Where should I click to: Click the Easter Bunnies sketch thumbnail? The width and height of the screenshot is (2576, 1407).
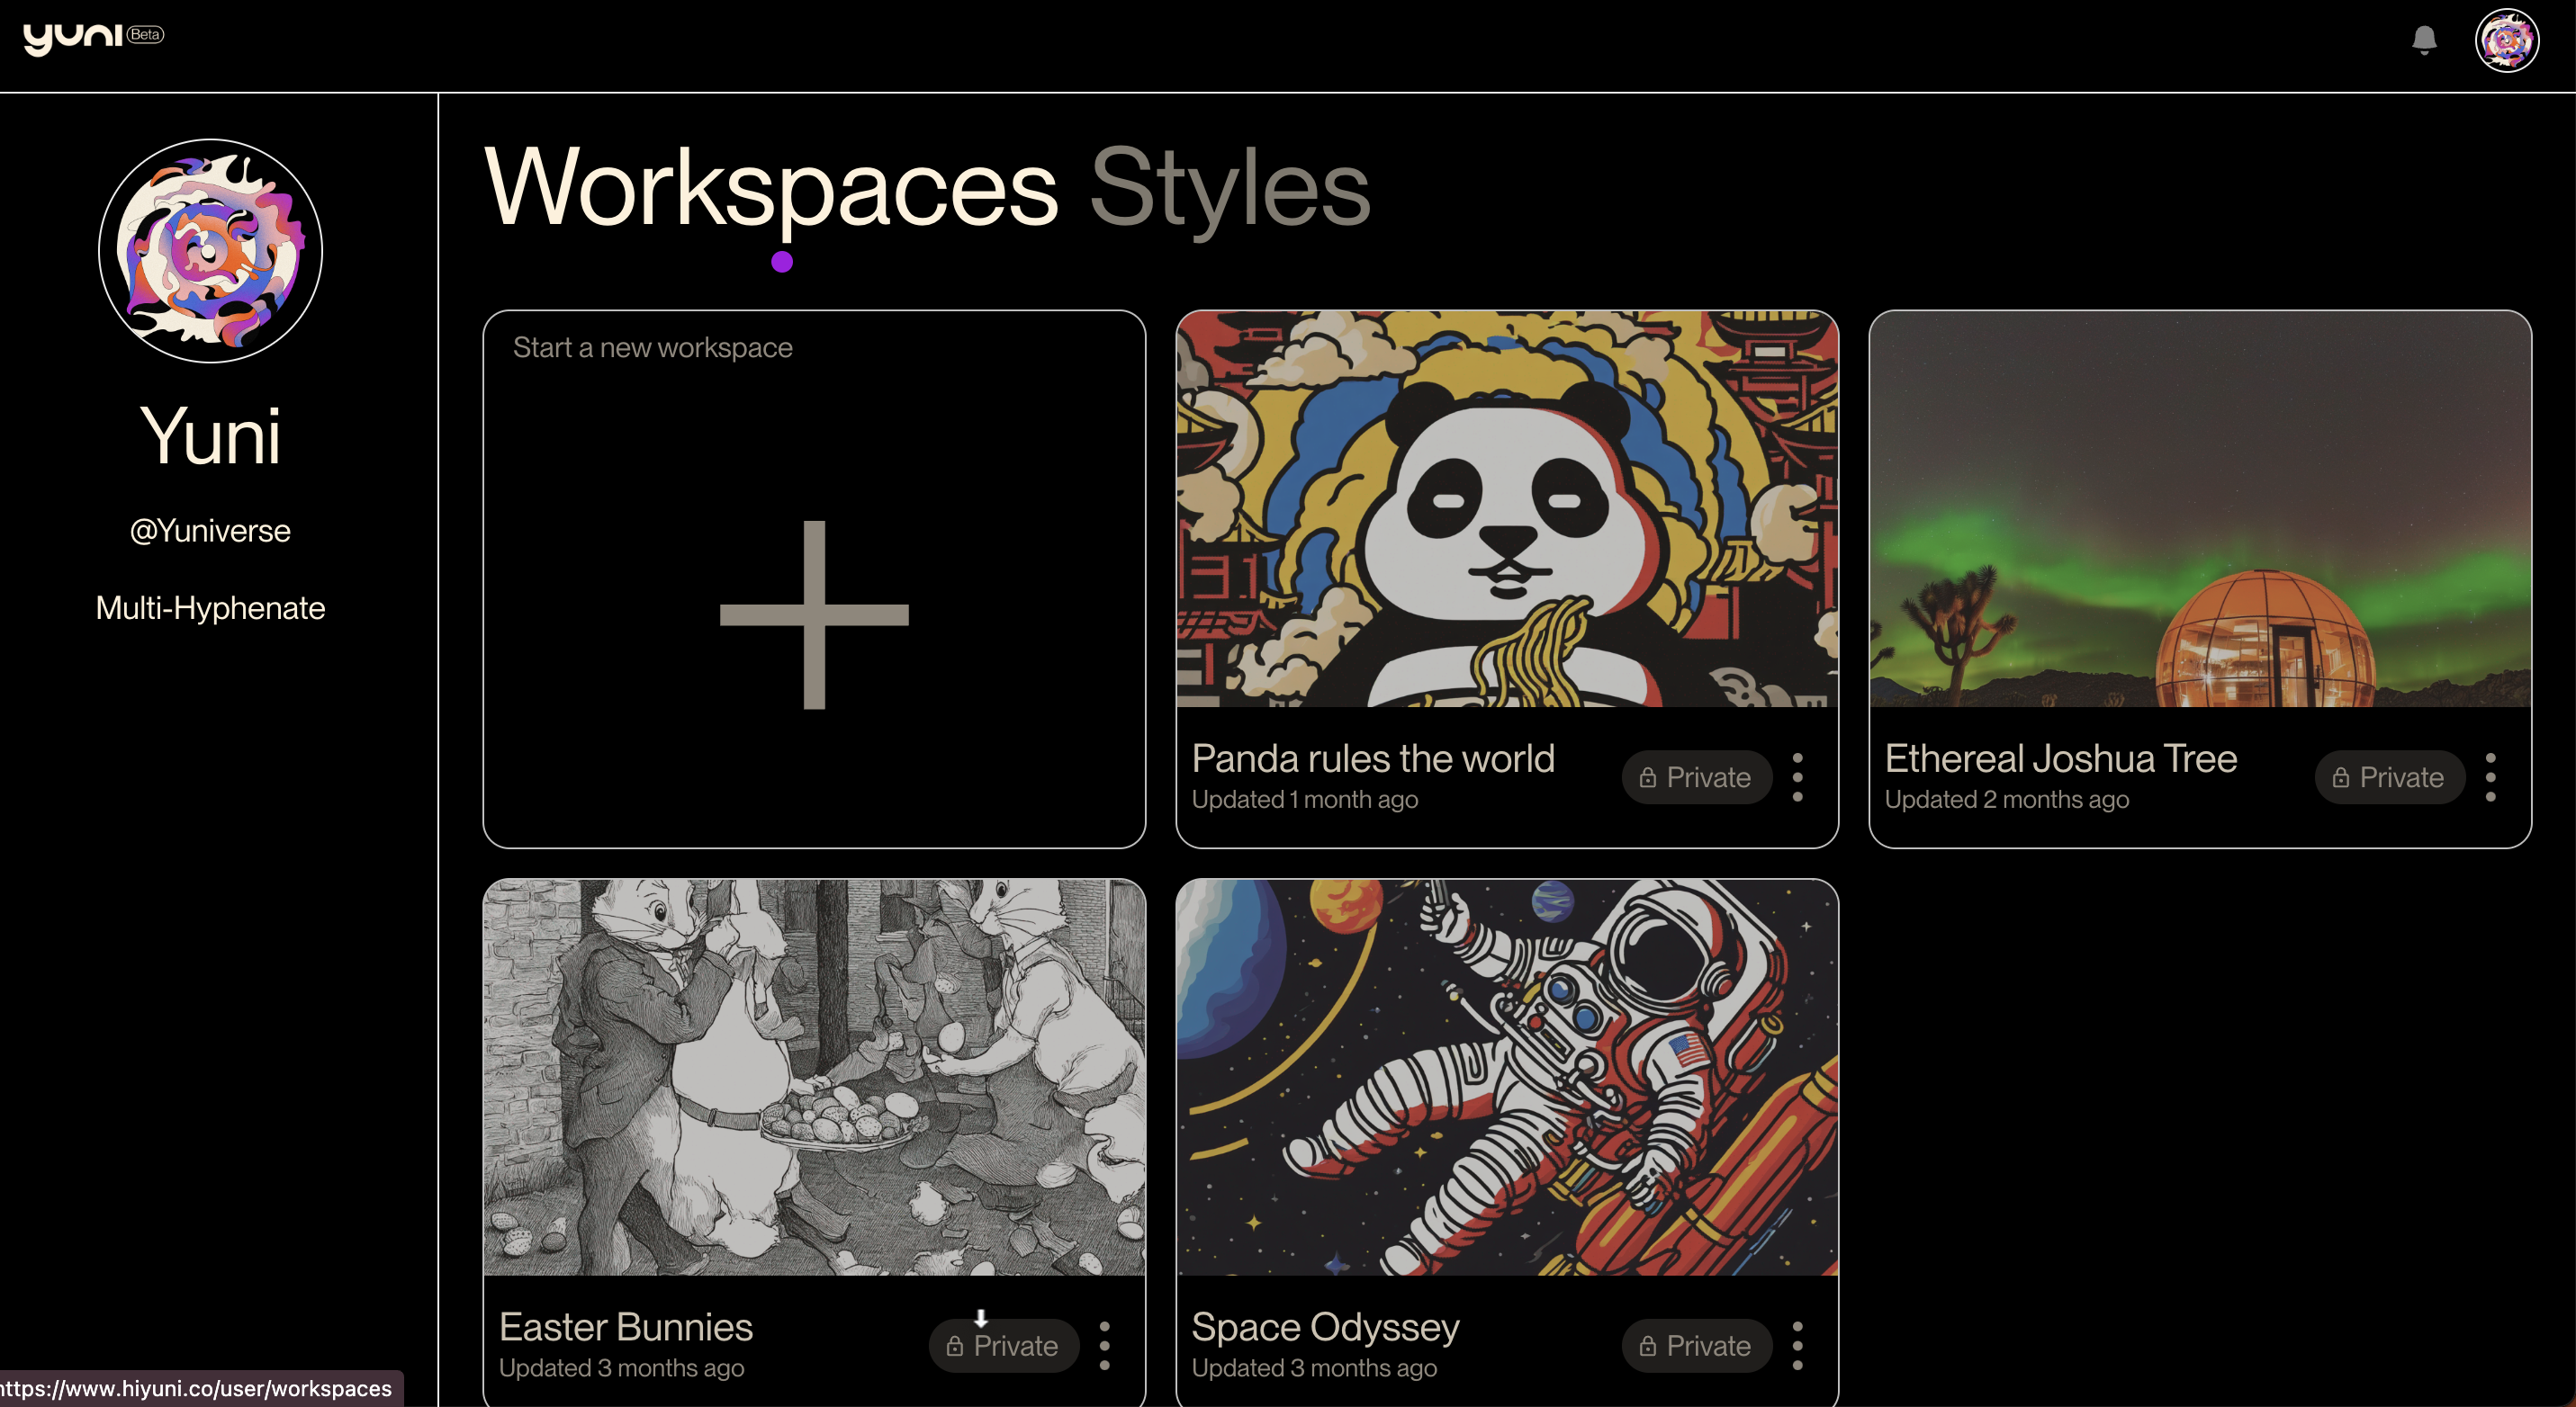tap(814, 1077)
